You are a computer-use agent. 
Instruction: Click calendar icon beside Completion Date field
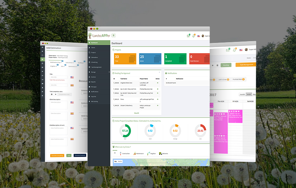[x=52, y=95]
